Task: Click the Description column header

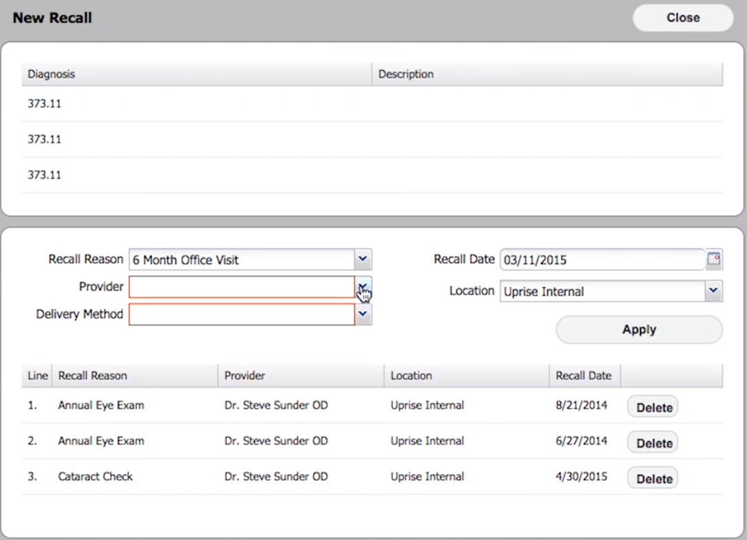Action: (406, 74)
